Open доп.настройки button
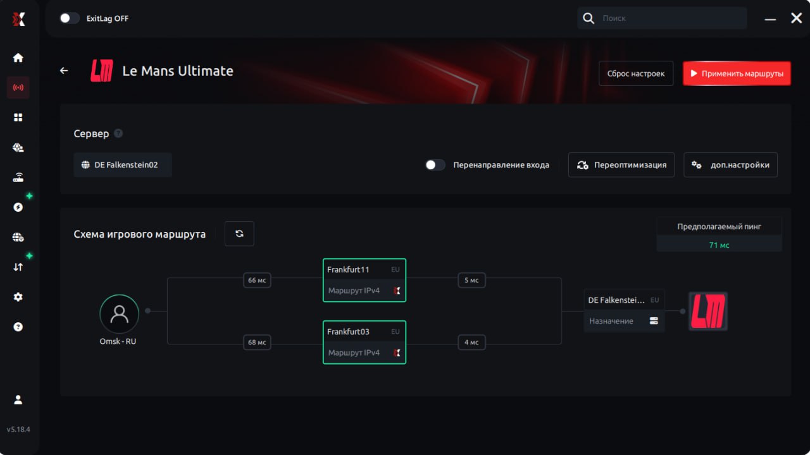The image size is (810, 455). pos(731,165)
